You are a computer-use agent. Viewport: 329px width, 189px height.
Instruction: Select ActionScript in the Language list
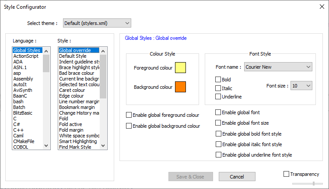tap(28, 56)
